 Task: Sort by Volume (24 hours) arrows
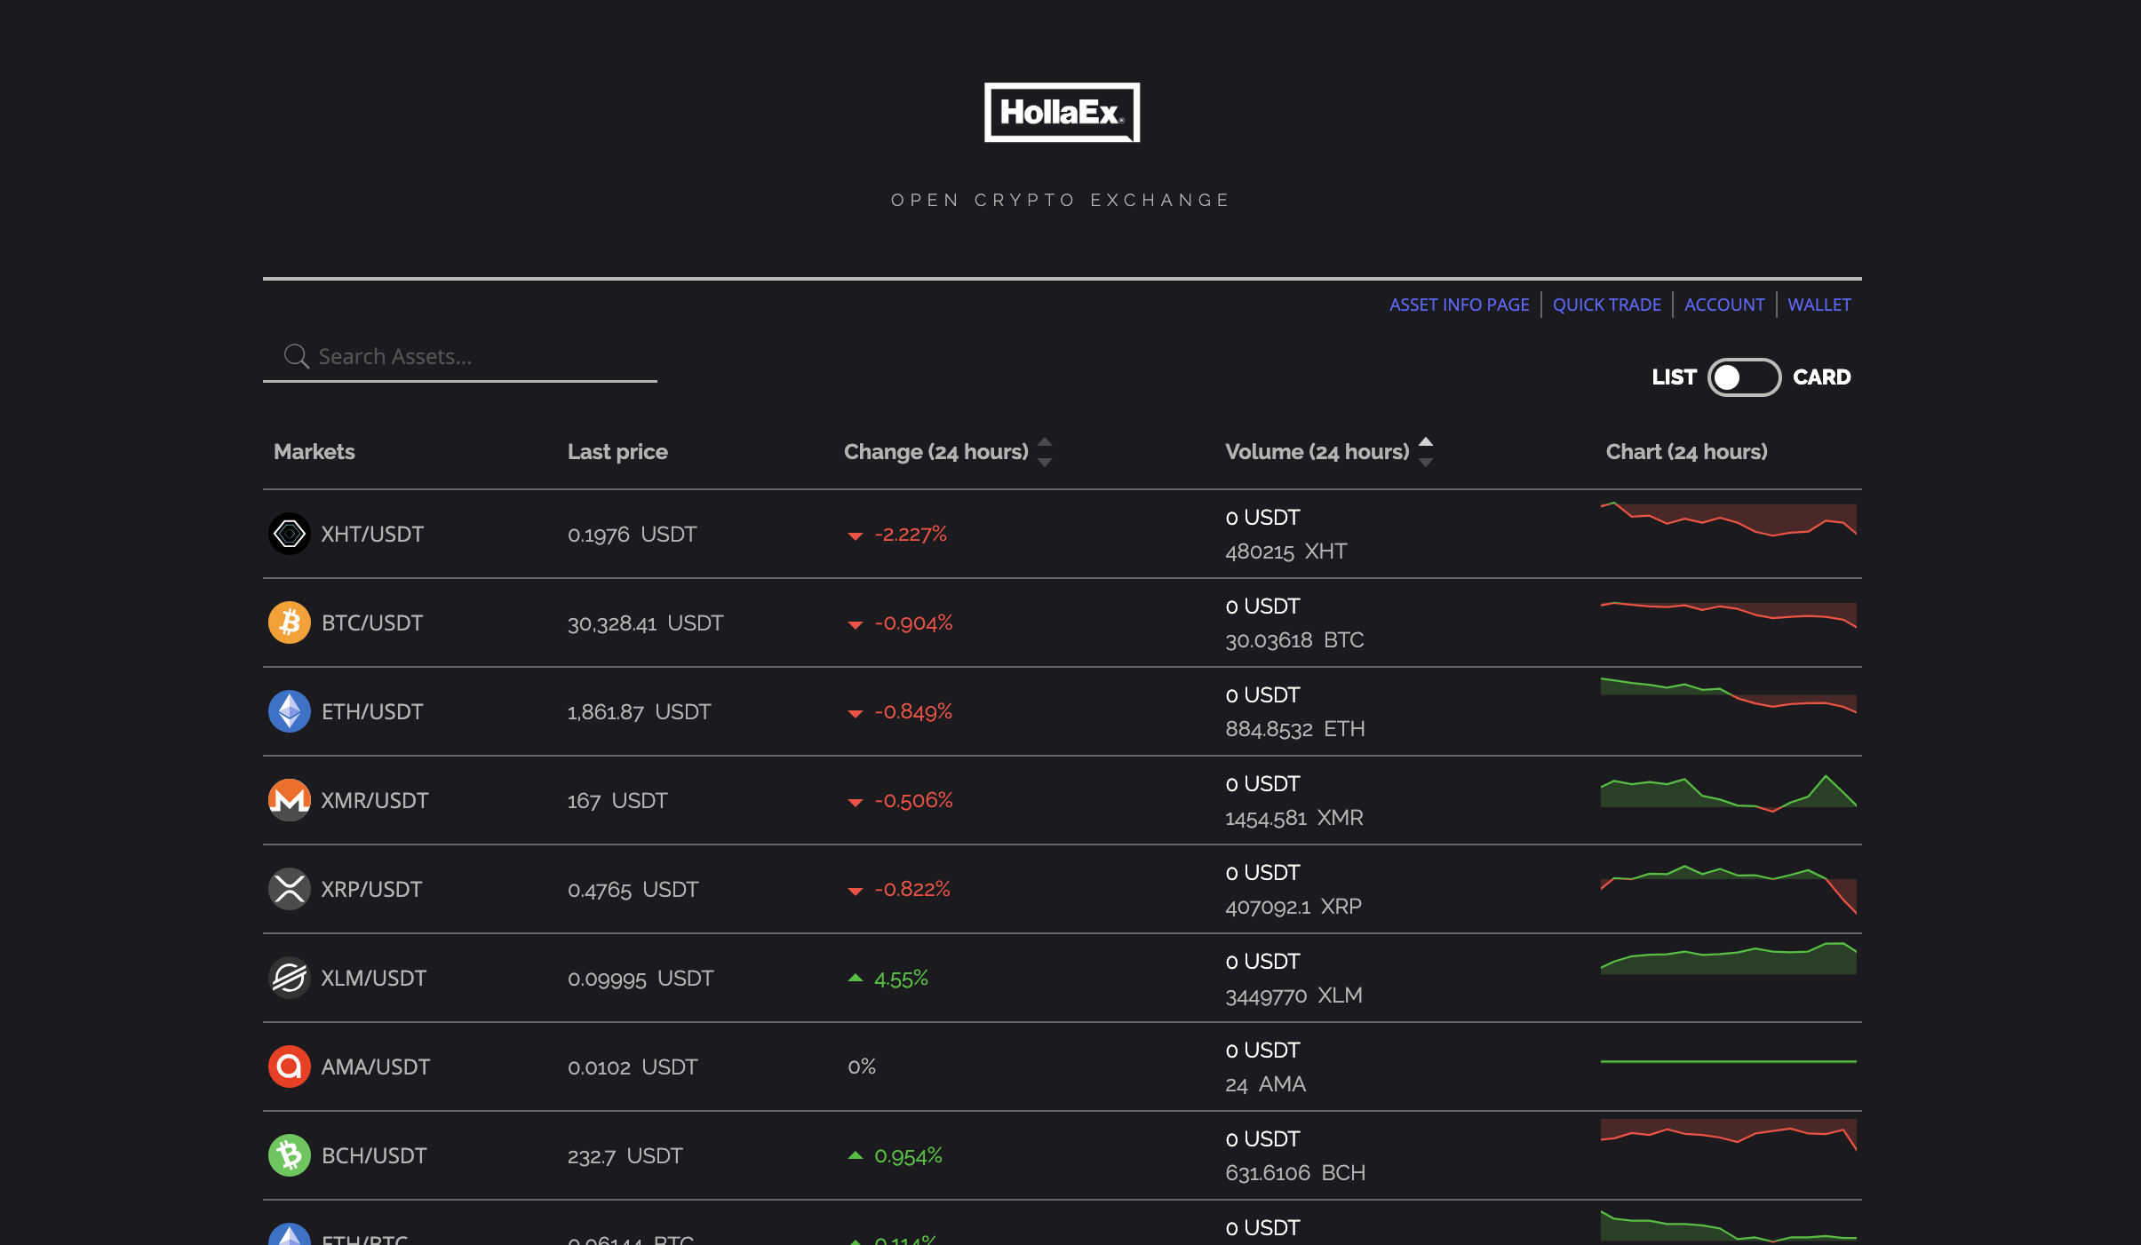[x=1426, y=452]
